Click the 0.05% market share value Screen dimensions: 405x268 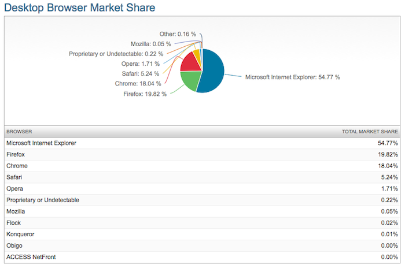[x=389, y=211]
